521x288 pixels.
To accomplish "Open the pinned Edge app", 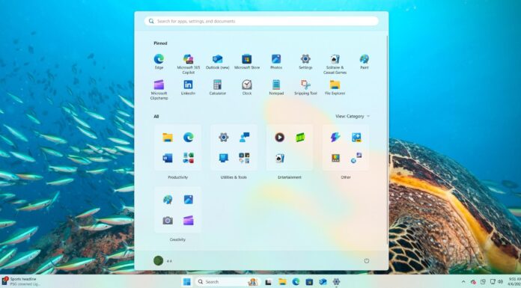I will point(159,62).
